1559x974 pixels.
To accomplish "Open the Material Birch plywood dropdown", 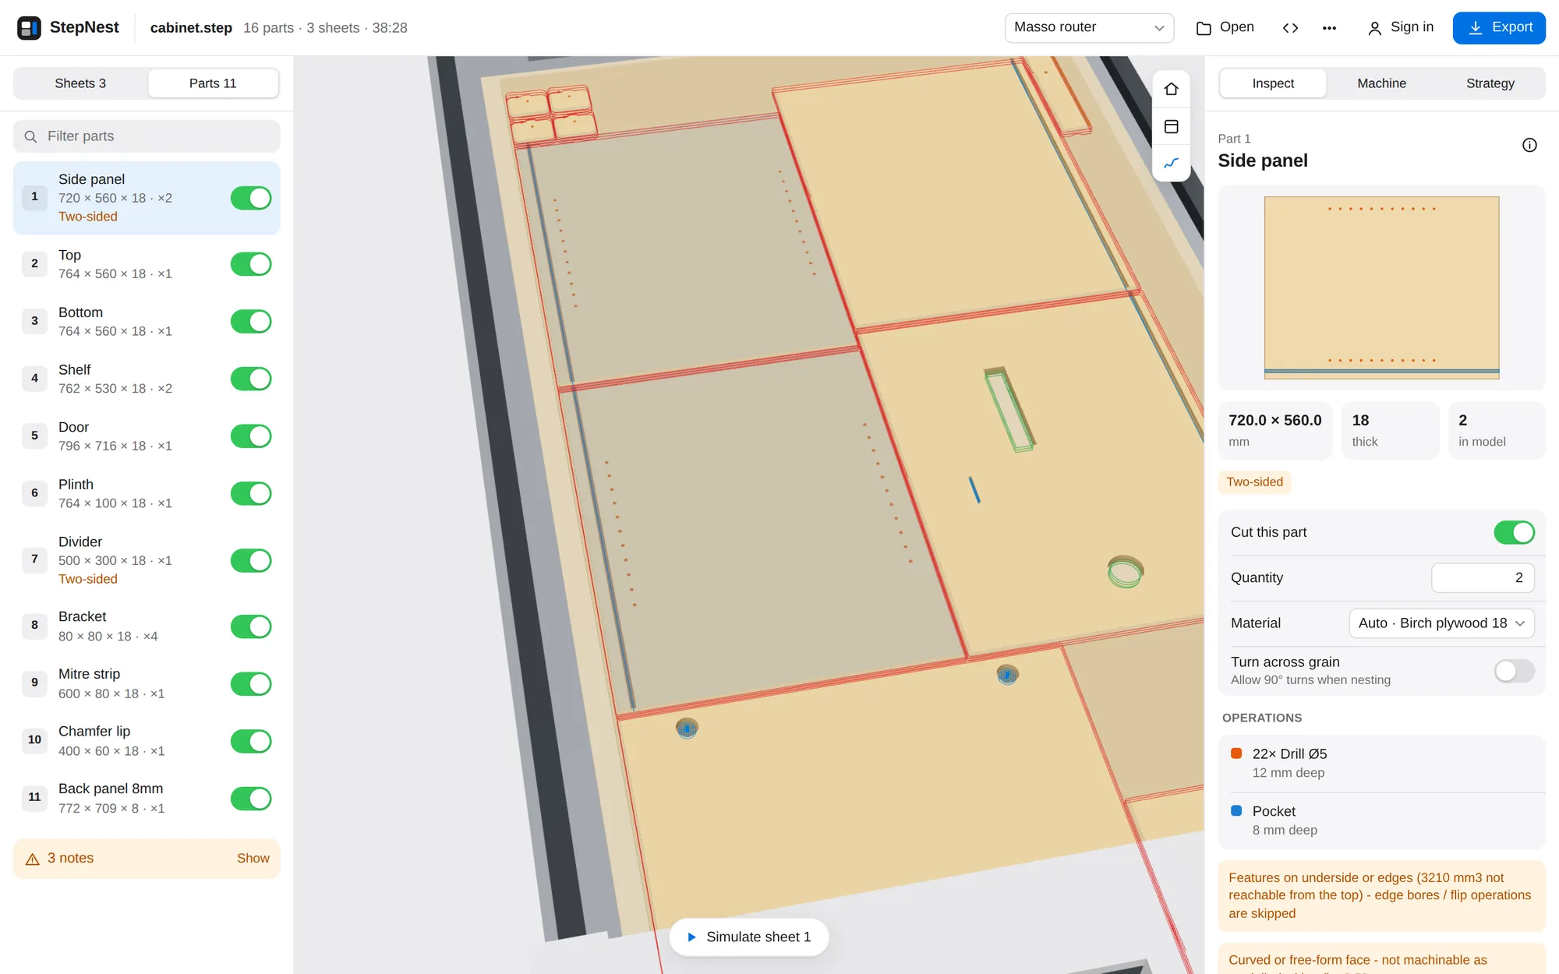I will pyautogui.click(x=1441, y=623).
